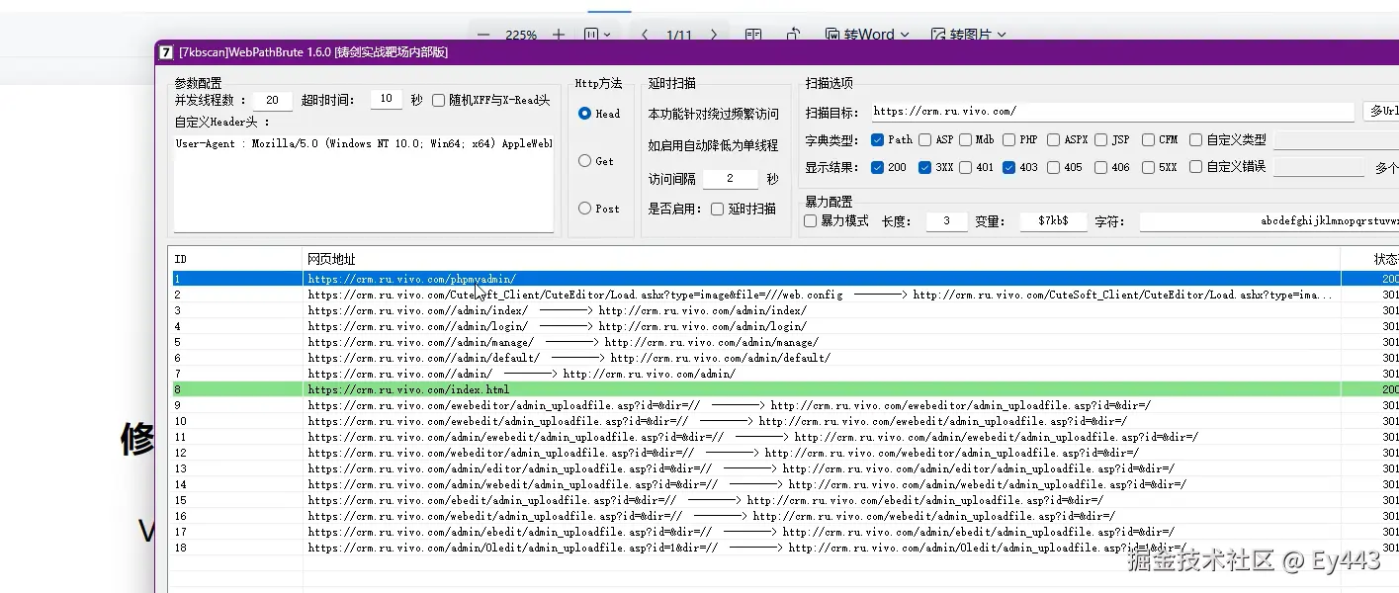
Task: Click the 字符 charset input field
Action: 1268,221
